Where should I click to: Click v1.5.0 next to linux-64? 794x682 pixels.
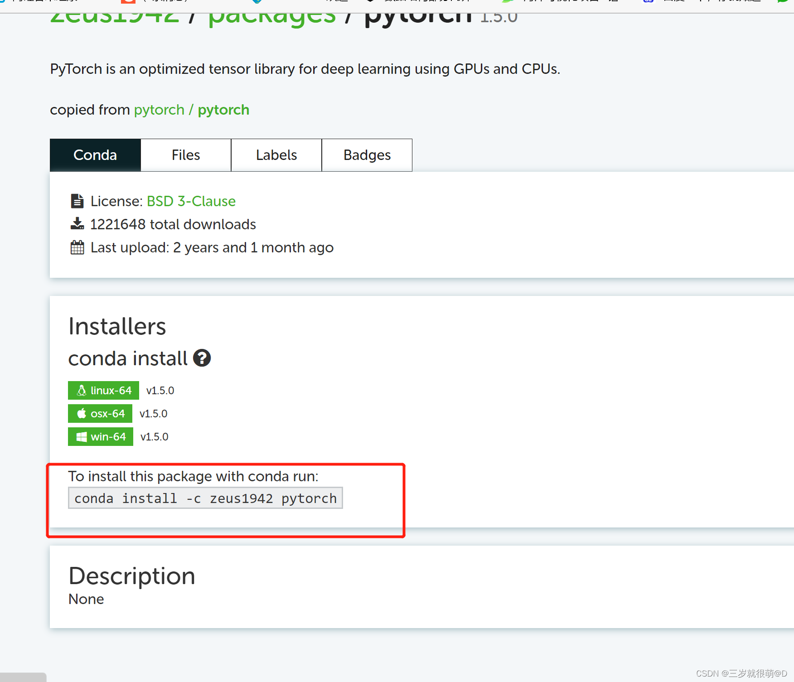point(160,391)
